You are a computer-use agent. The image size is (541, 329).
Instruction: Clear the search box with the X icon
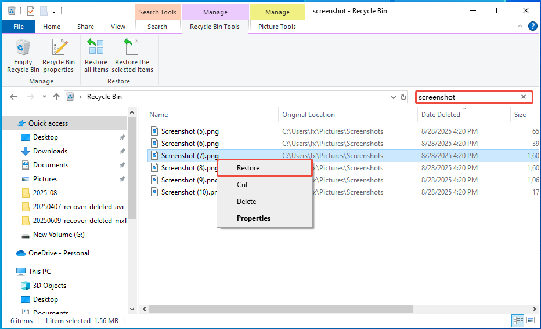point(524,97)
